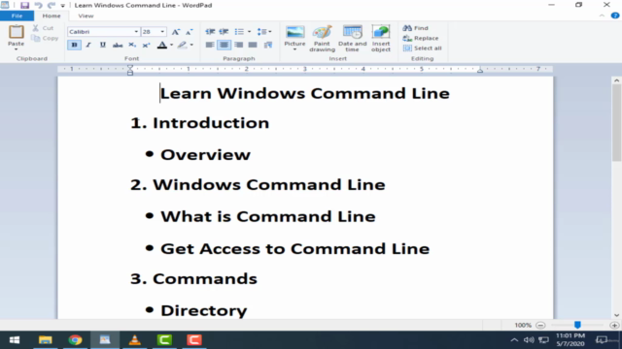
Task: Zoom in using the plus button
Action: pos(614,326)
